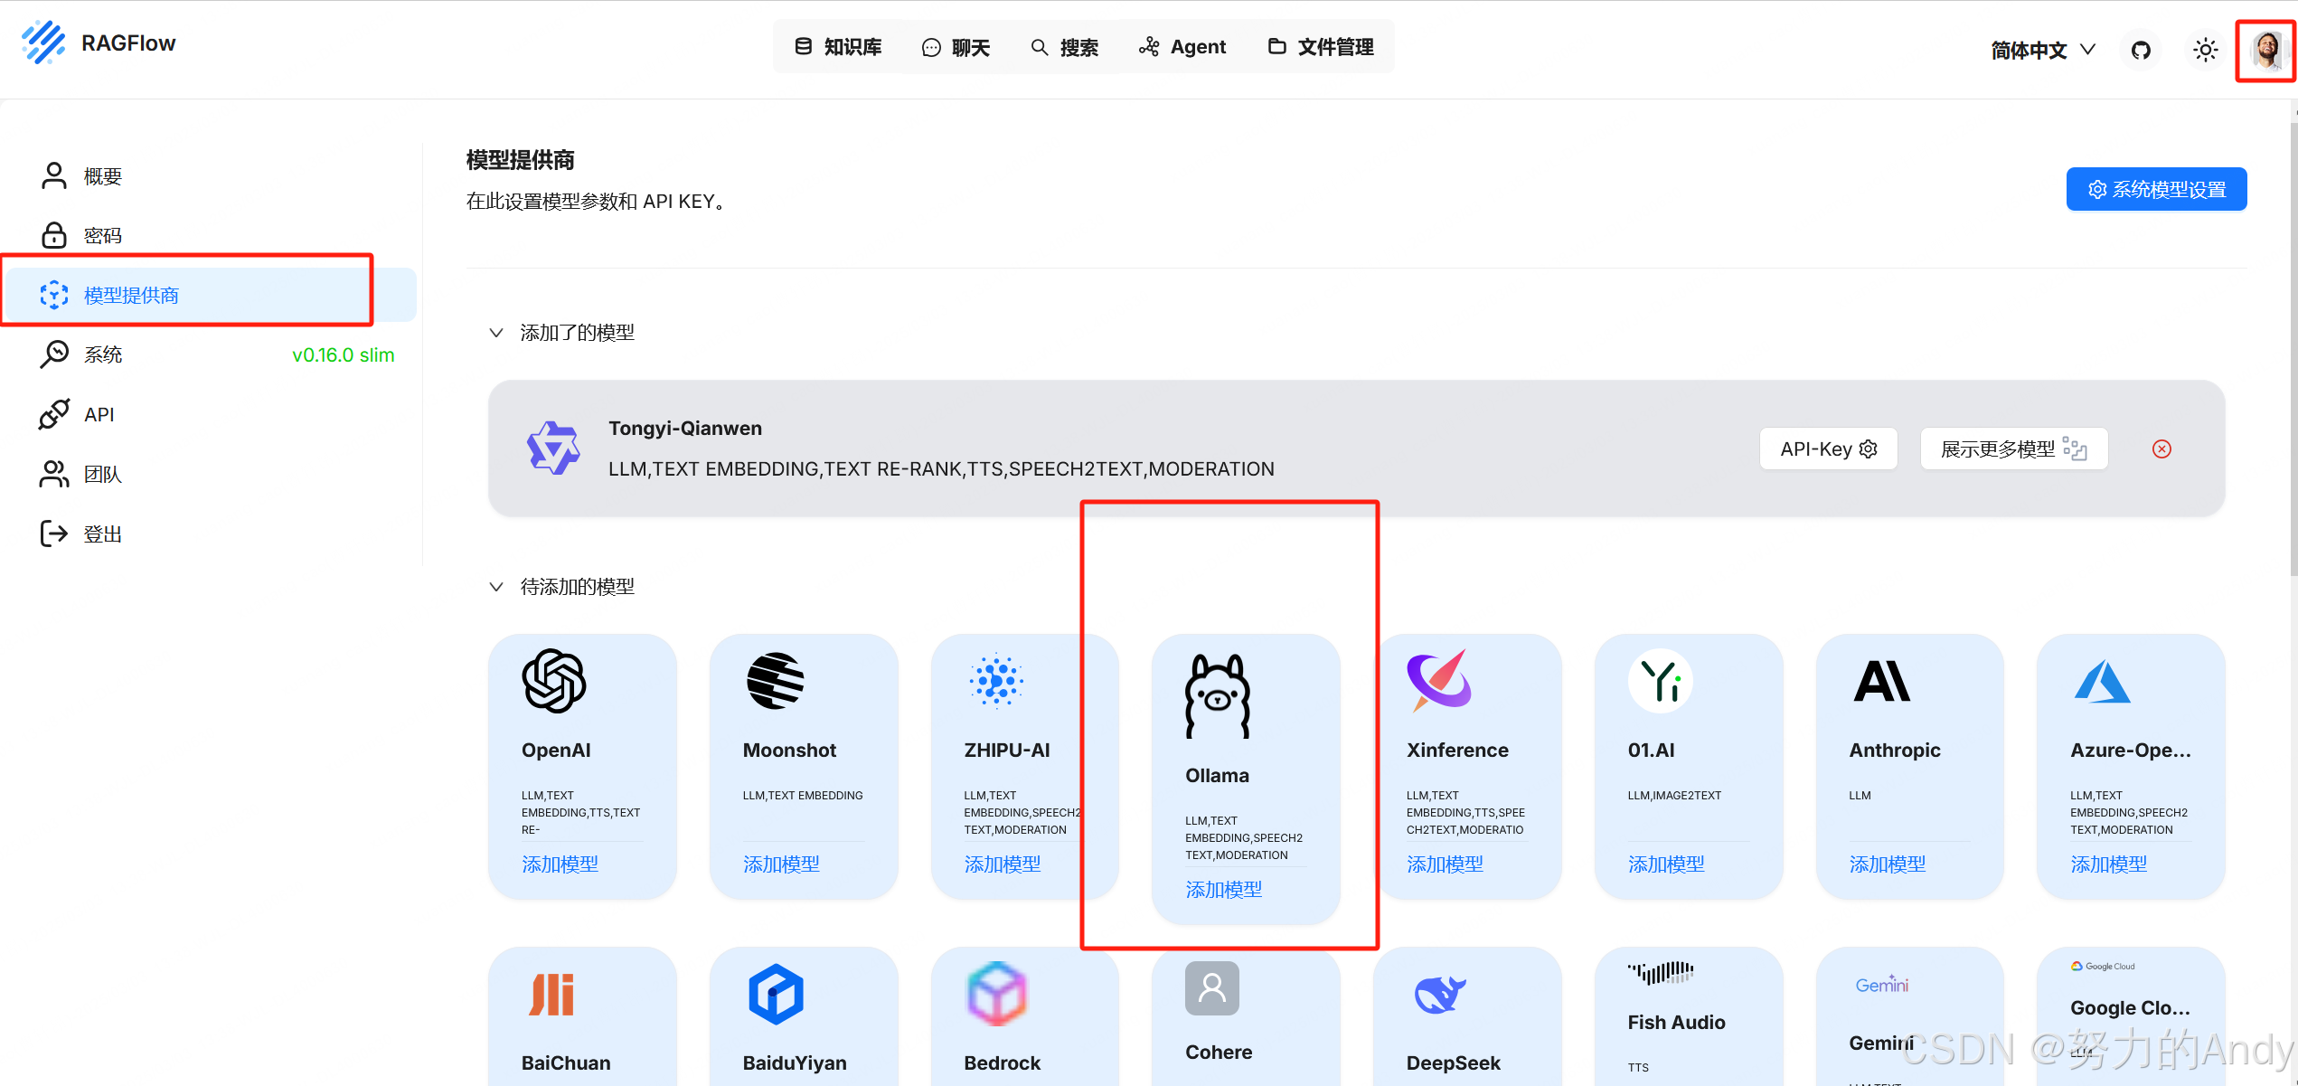Click the Azure-OpenAI logo icon
Image resolution: width=2298 pixels, height=1086 pixels.
click(x=2102, y=681)
